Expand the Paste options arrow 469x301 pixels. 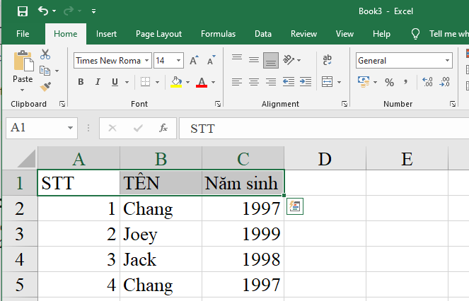click(23, 90)
